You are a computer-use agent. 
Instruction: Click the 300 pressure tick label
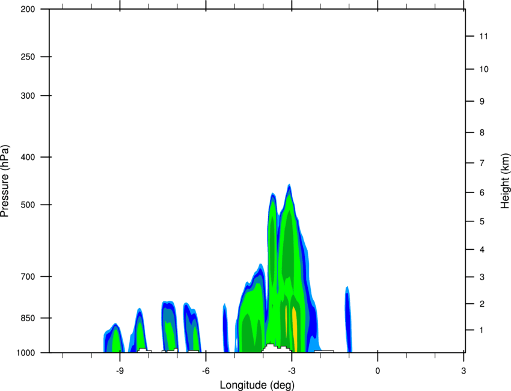(x=28, y=96)
